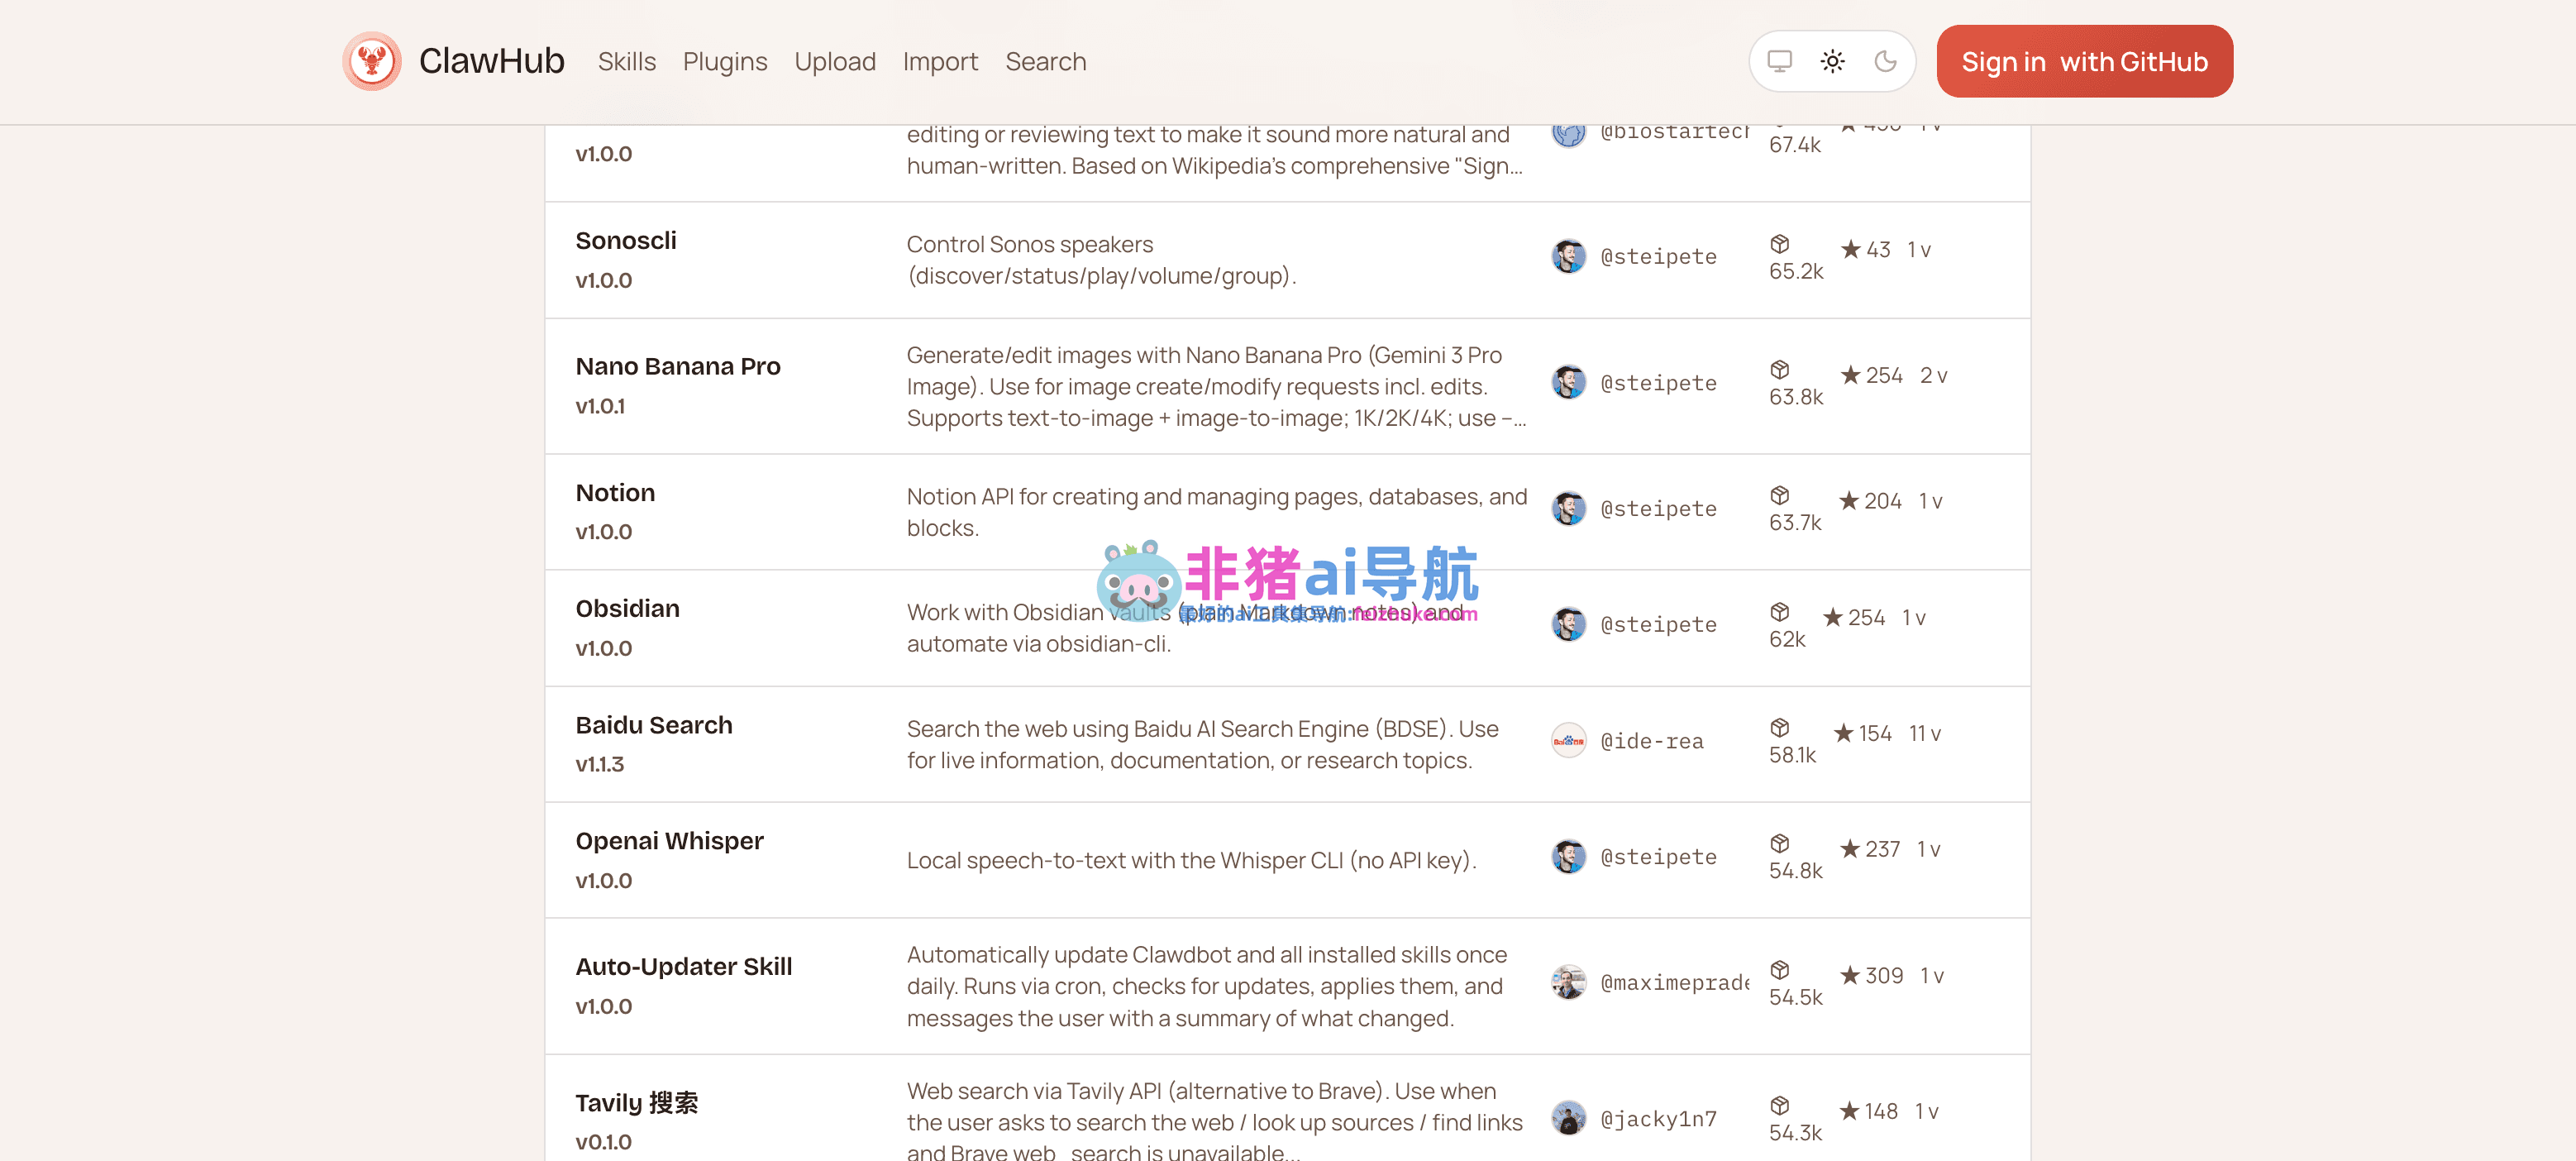Click the package icon above 54.3k
The height and width of the screenshot is (1161, 2576).
coord(1779,1106)
